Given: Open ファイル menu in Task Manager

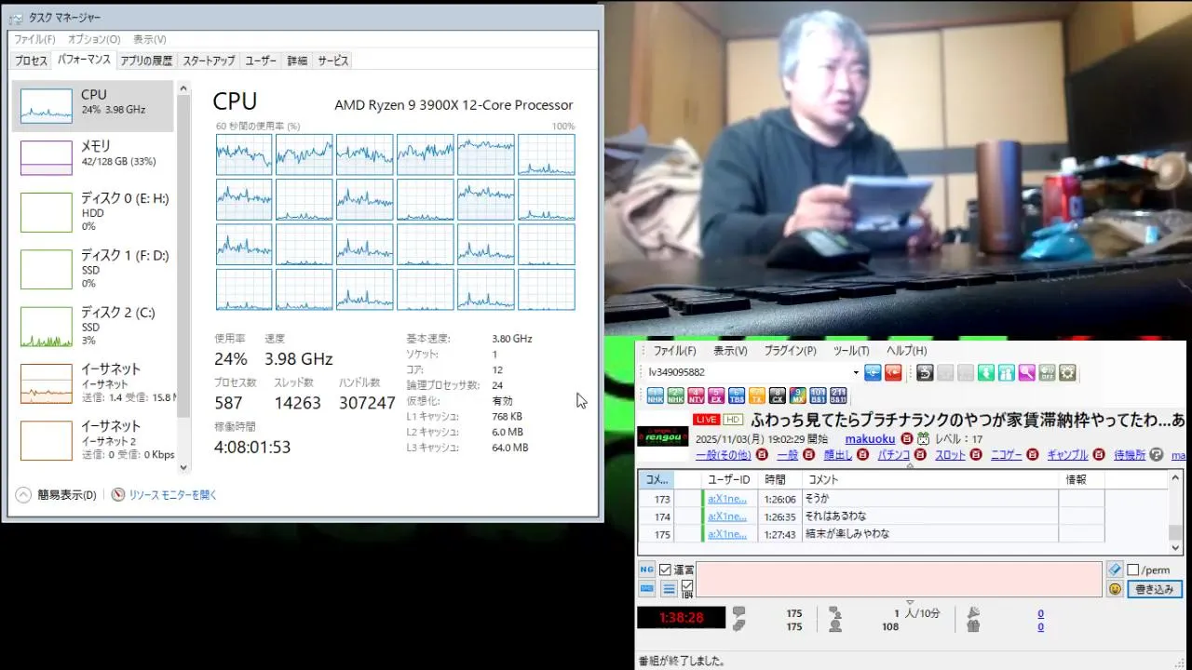Looking at the screenshot, I should [x=34, y=39].
